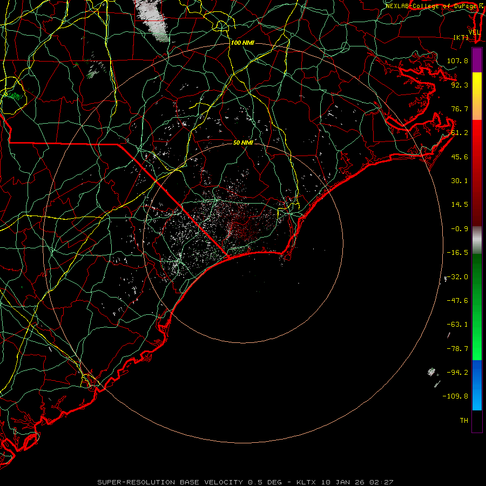Click the 100 NMI range ring label

(x=242, y=43)
